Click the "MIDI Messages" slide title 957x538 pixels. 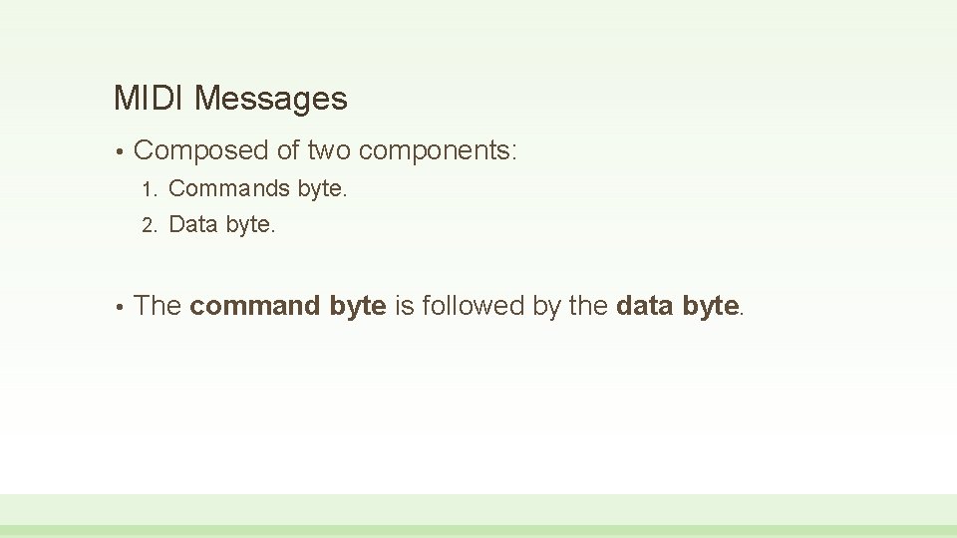(x=230, y=98)
